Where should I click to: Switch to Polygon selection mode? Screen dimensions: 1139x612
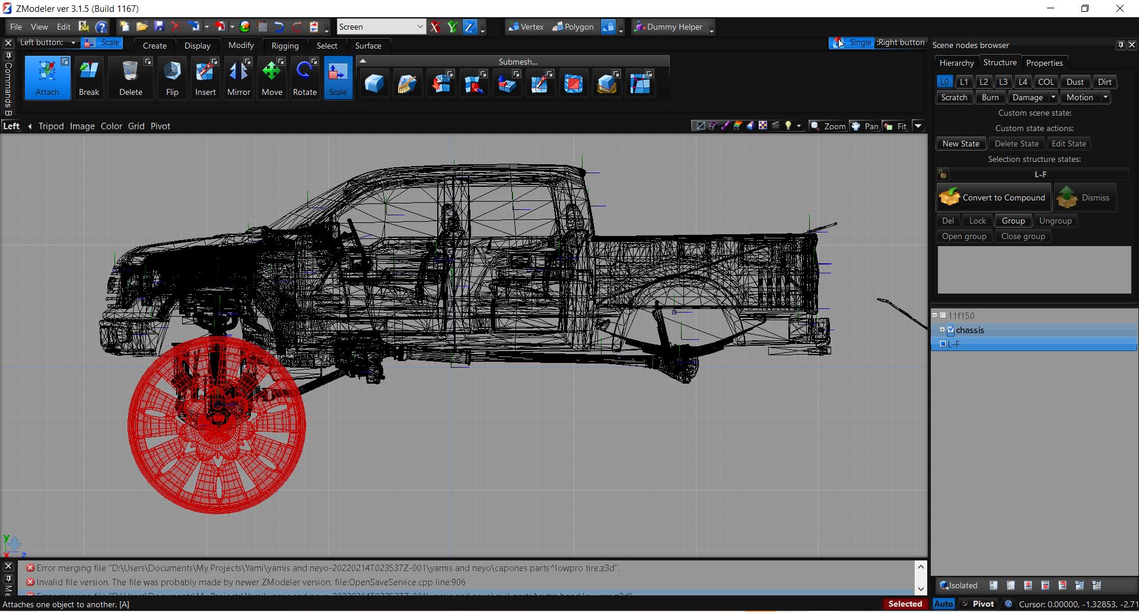(573, 27)
